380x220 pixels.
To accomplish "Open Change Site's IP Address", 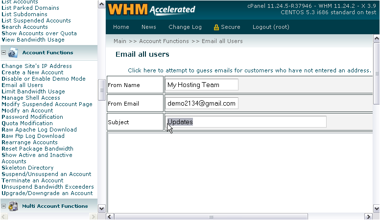I will pos(37,66).
